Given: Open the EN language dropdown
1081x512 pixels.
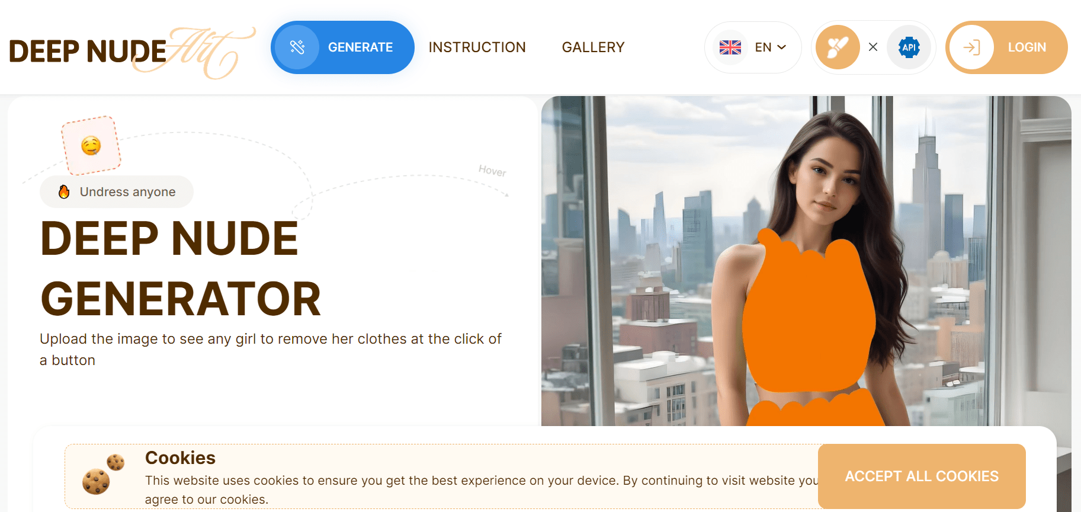Looking at the screenshot, I should coord(753,47).
